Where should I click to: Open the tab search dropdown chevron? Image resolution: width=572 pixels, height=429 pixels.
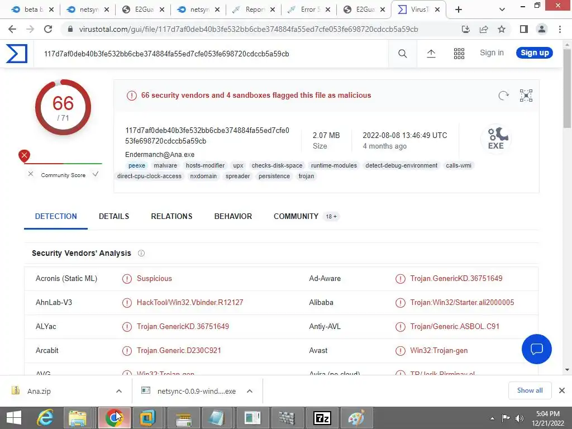502,10
